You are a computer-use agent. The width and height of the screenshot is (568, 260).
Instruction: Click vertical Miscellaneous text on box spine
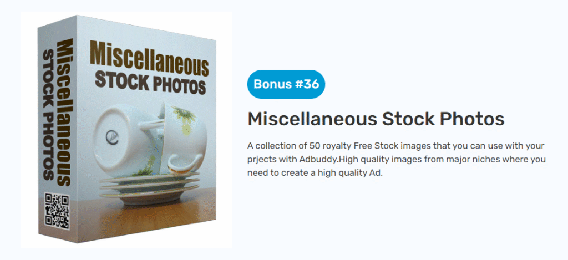tap(64, 112)
